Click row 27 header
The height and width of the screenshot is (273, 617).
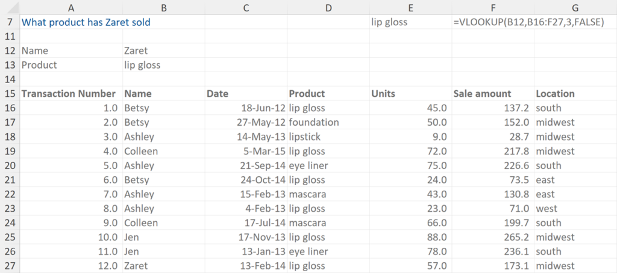[9, 266]
